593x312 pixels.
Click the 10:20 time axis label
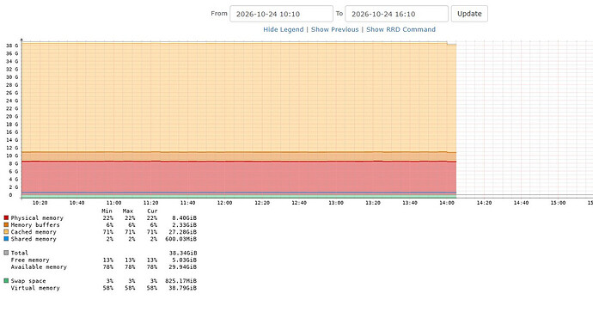[40, 203]
